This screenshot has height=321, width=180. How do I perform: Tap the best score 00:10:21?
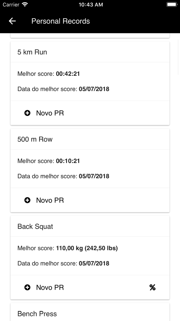[68, 161]
